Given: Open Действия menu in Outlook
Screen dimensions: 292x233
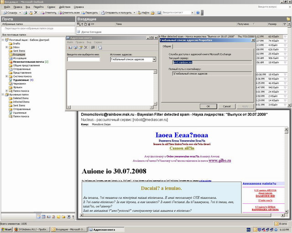Looking at the screenshot, I should pyautogui.click(x=65, y=7).
